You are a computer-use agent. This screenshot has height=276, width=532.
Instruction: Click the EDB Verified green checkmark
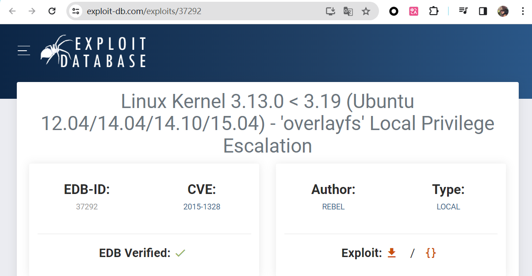(x=180, y=253)
